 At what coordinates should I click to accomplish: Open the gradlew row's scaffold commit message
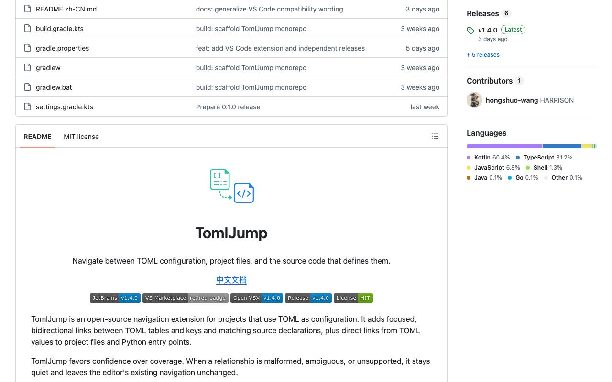click(251, 68)
